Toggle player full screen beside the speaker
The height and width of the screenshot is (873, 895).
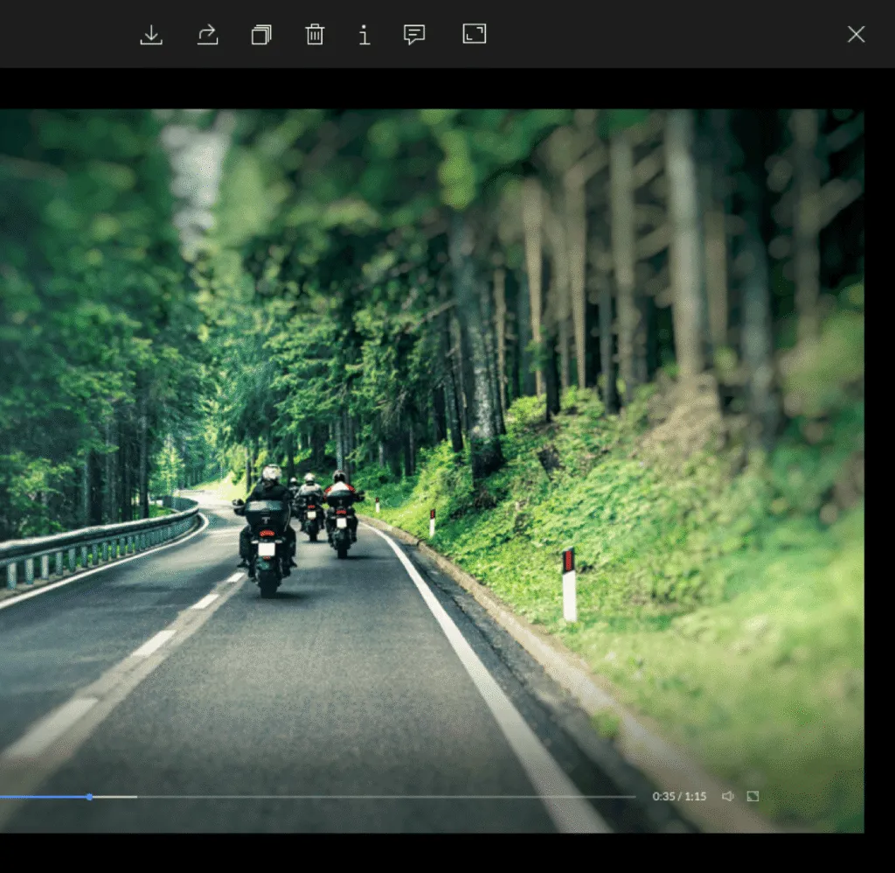point(753,796)
